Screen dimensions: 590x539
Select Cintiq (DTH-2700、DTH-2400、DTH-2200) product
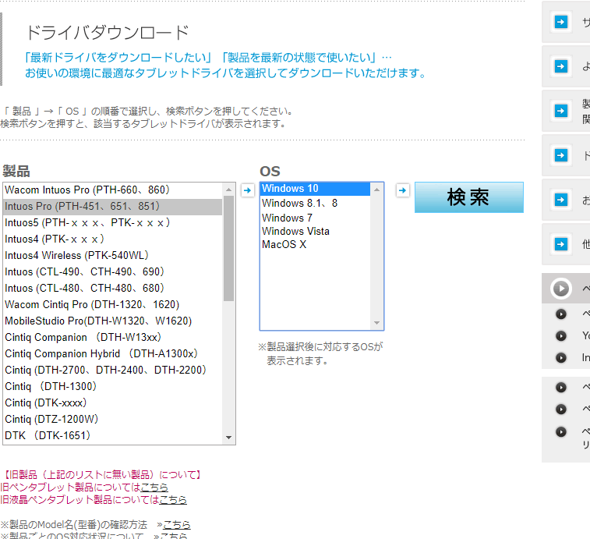112,371
